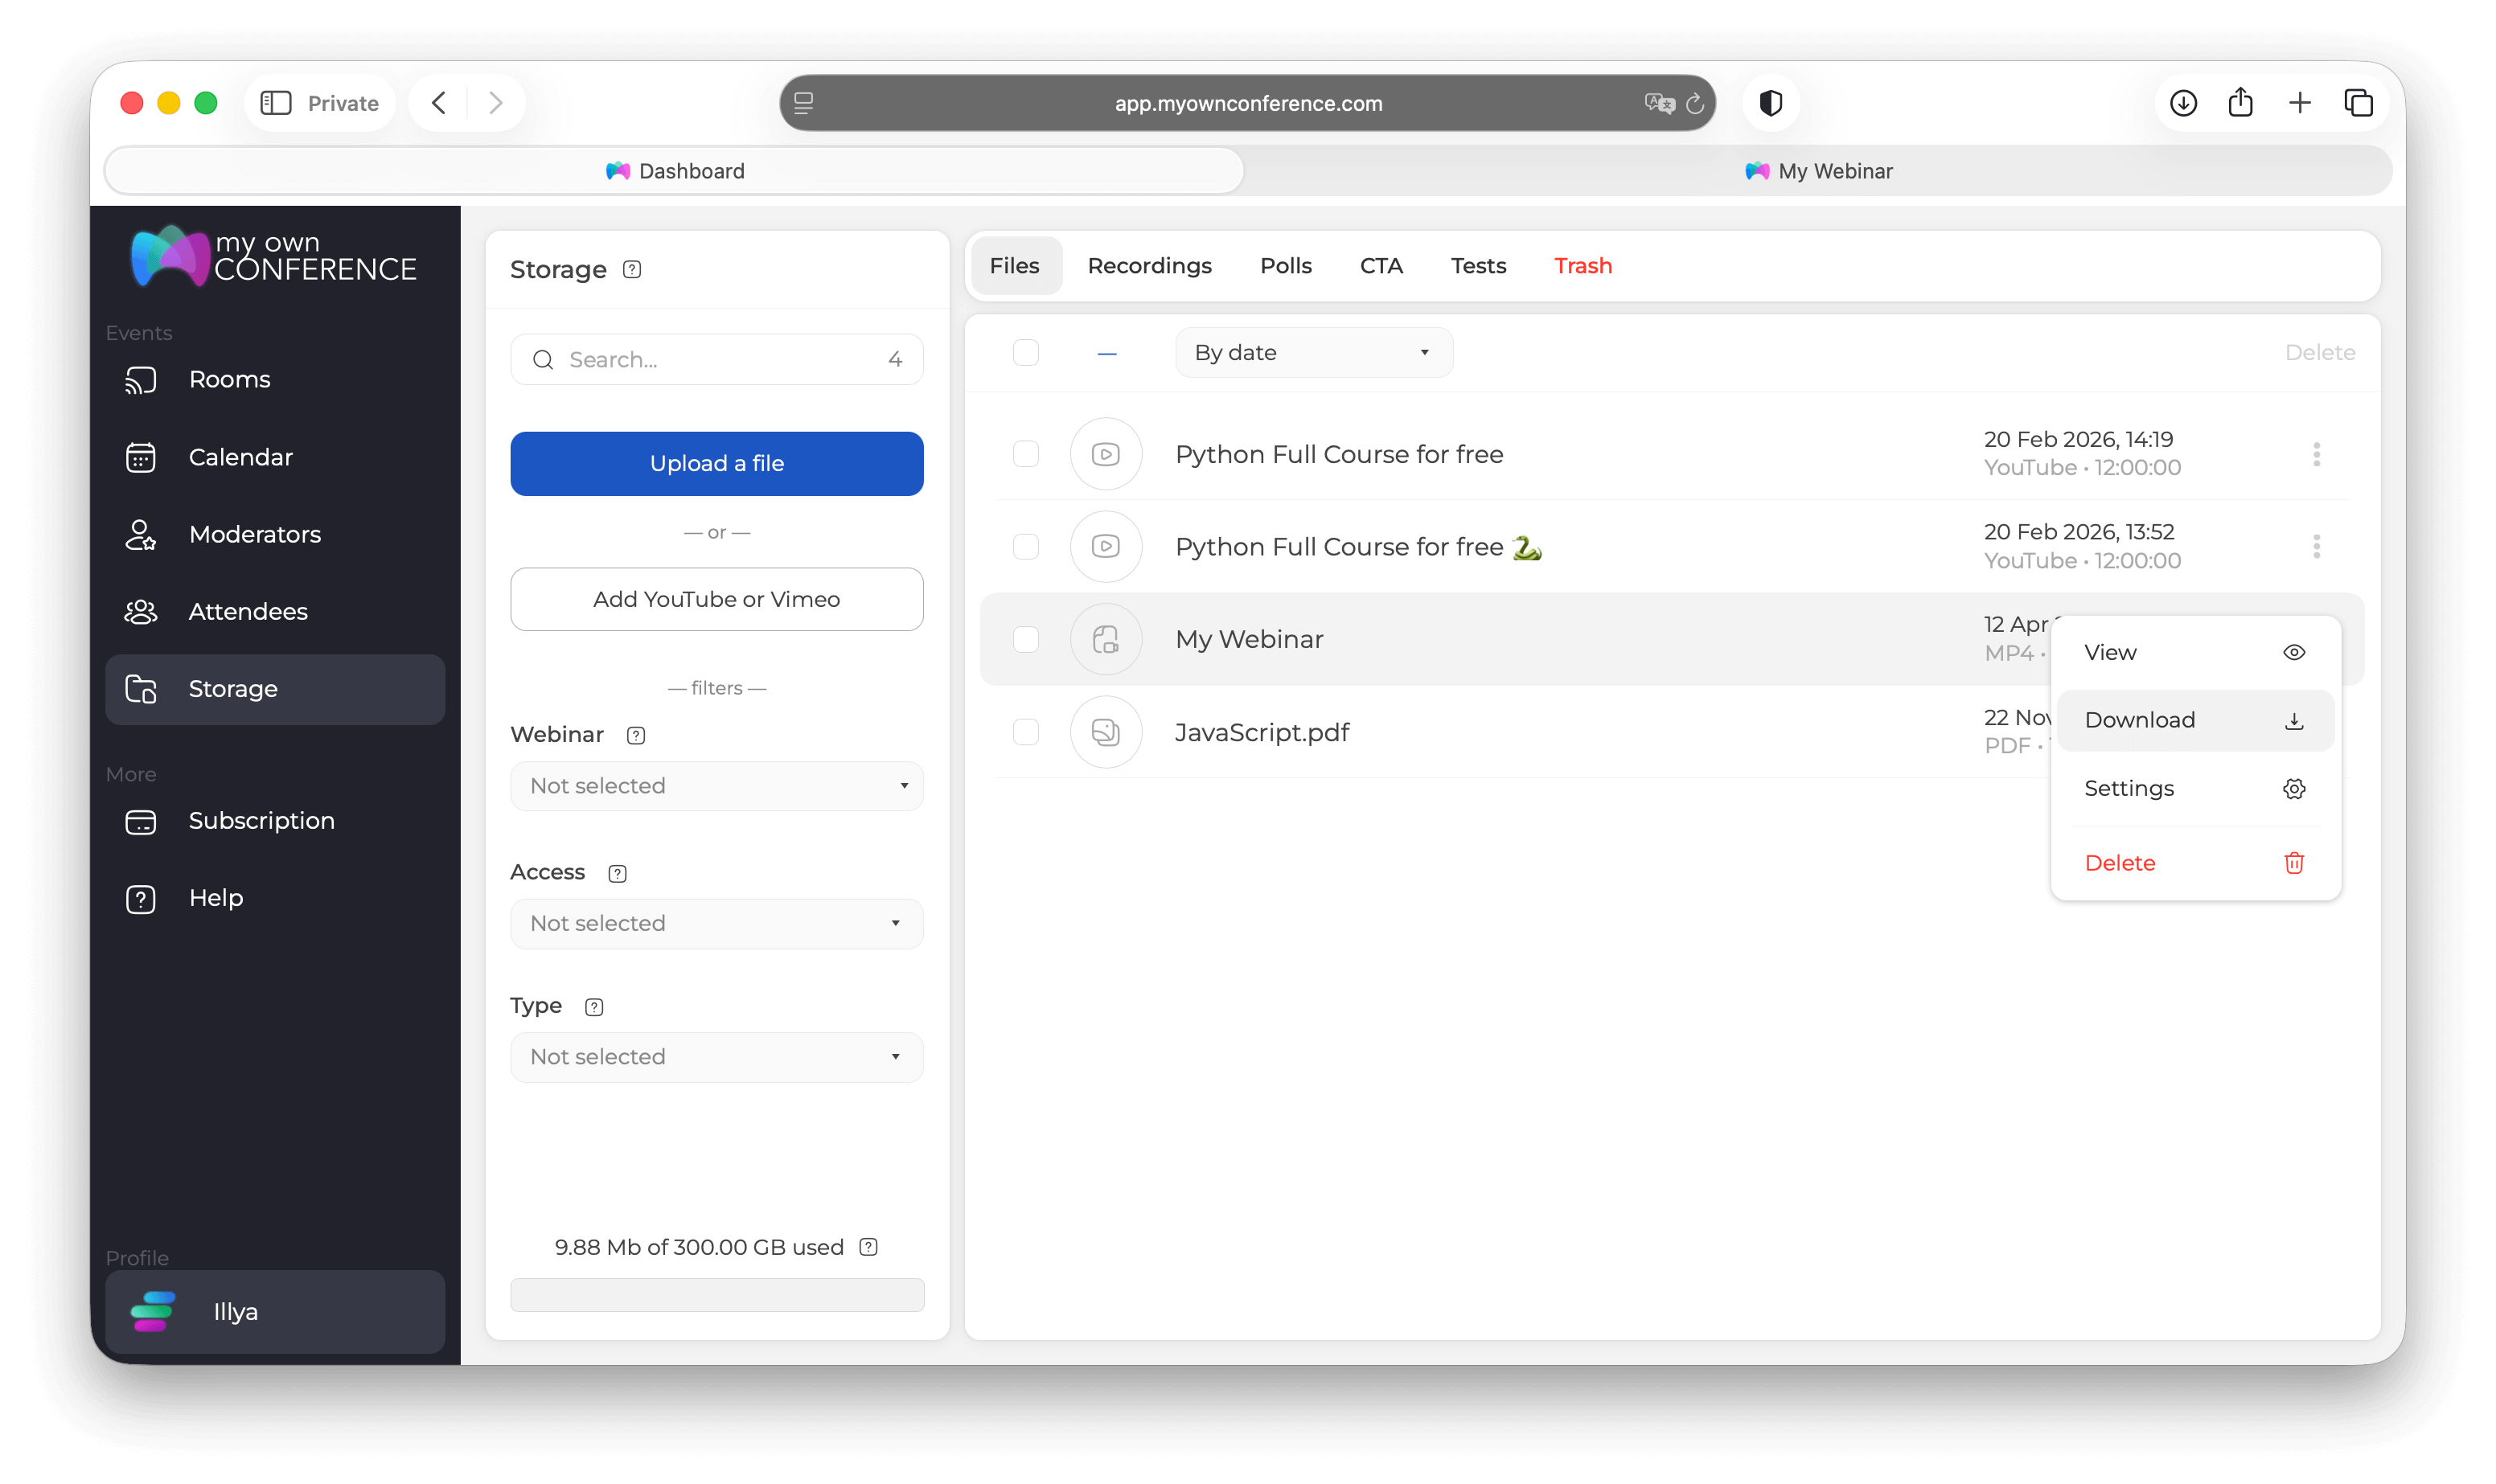
Task: Open the Attendees section
Action: point(247,611)
